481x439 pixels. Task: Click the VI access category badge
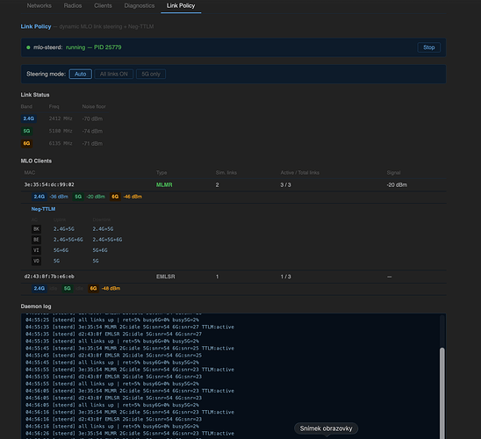click(x=36, y=250)
